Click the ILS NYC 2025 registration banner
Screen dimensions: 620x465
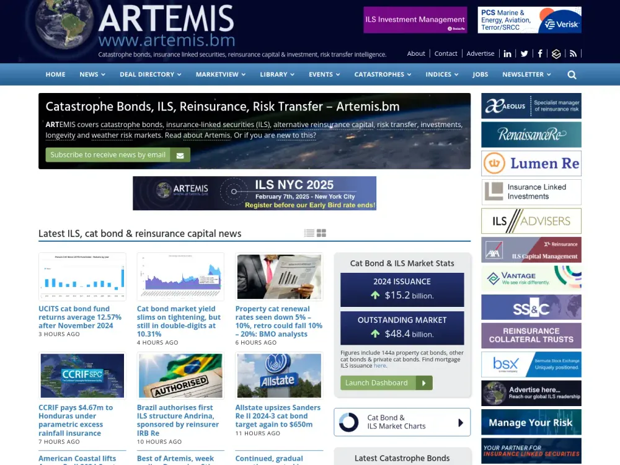tap(255, 193)
